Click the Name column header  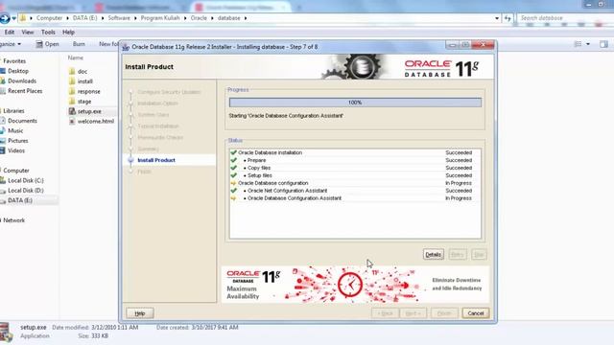[76, 57]
